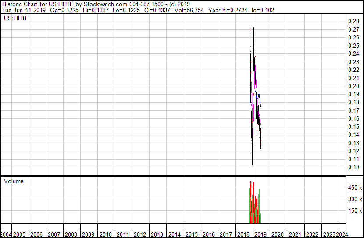Click the 450 k volume axis label
The image size is (364, 238).
[355, 188]
